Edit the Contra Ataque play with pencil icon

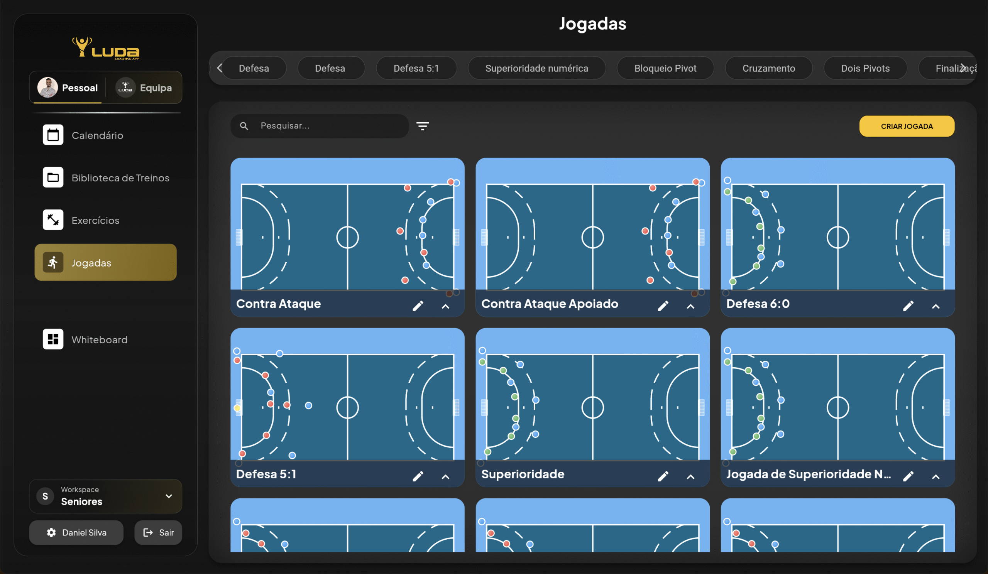point(418,306)
